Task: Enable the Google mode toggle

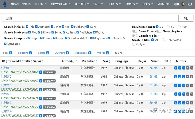Action: 135,36
